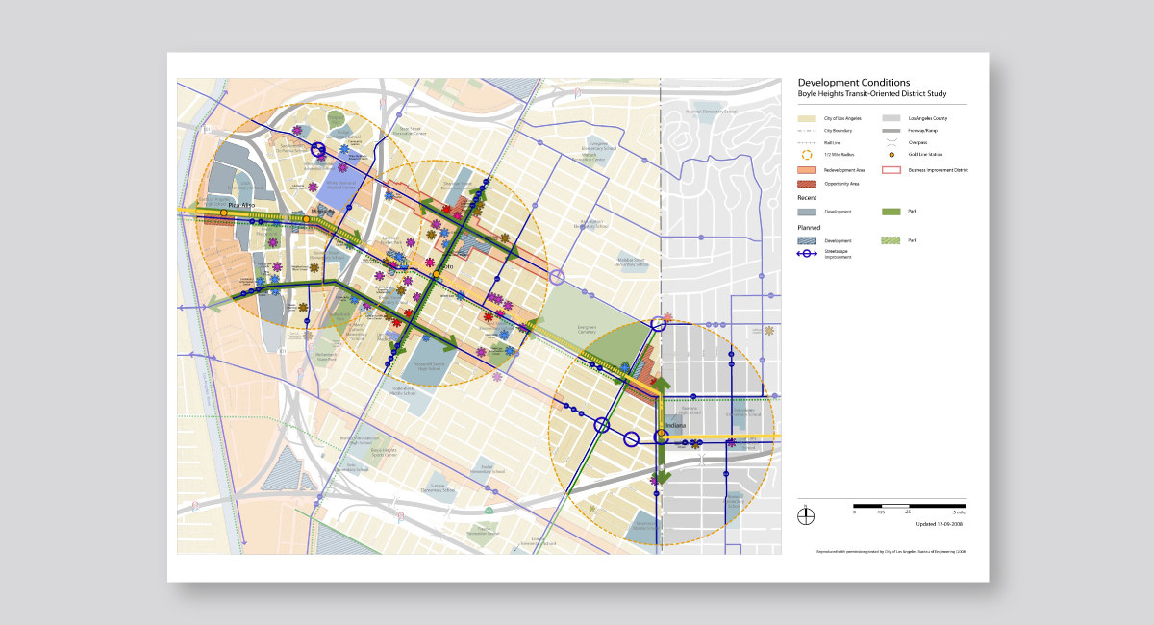Click the Los Angeles County gray swatch
The image size is (1154, 625).
pos(891,118)
